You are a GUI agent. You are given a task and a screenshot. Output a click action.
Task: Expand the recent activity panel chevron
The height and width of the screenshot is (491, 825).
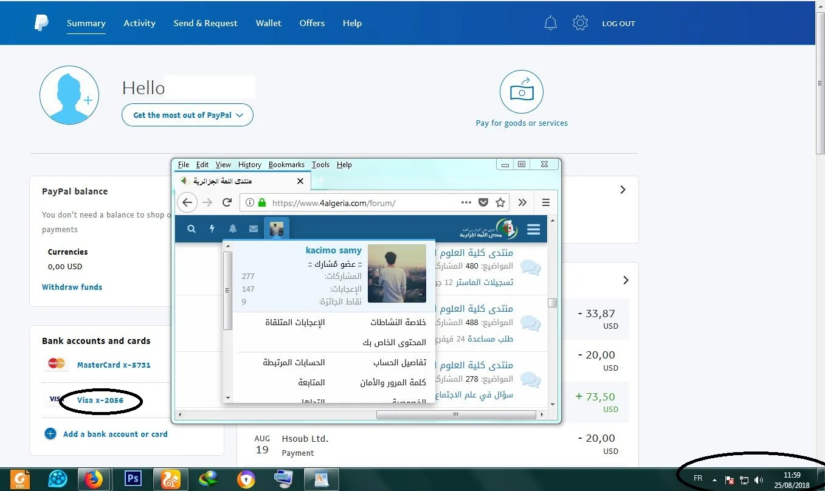[625, 280]
